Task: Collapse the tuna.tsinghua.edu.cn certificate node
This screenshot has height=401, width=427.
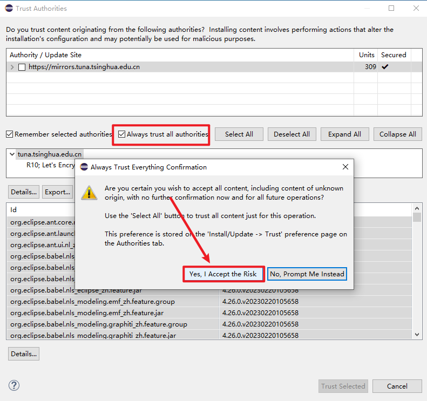Action: click(12, 154)
